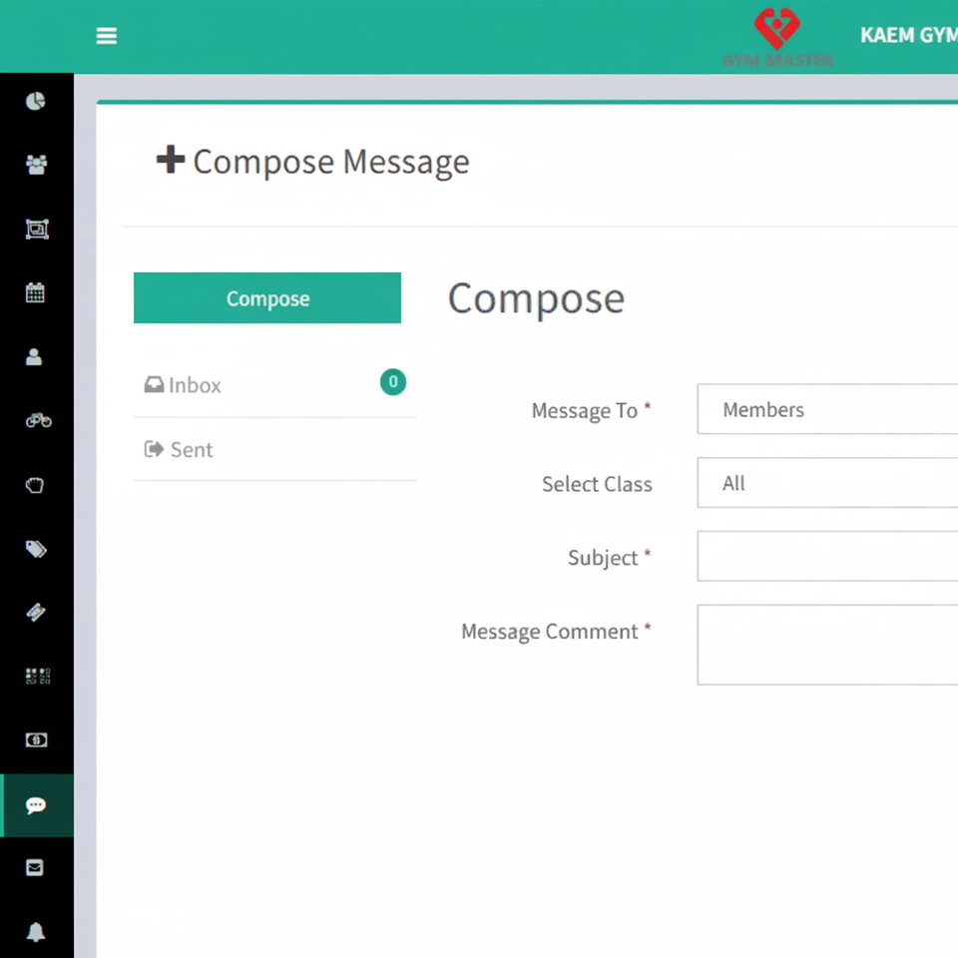Open the Sent folder
This screenshot has height=958, width=958.
[x=275, y=450]
